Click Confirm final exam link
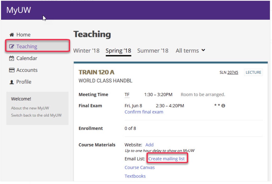Image resolution: width=272 pixels, height=184 pixels. [144, 112]
